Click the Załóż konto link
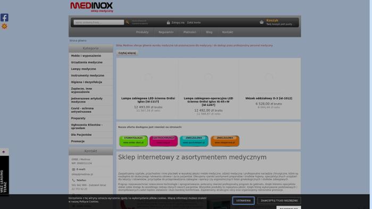This screenshot has width=372, height=209. (x=193, y=22)
